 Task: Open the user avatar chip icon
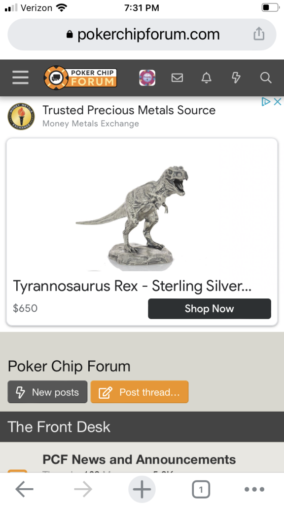(147, 78)
